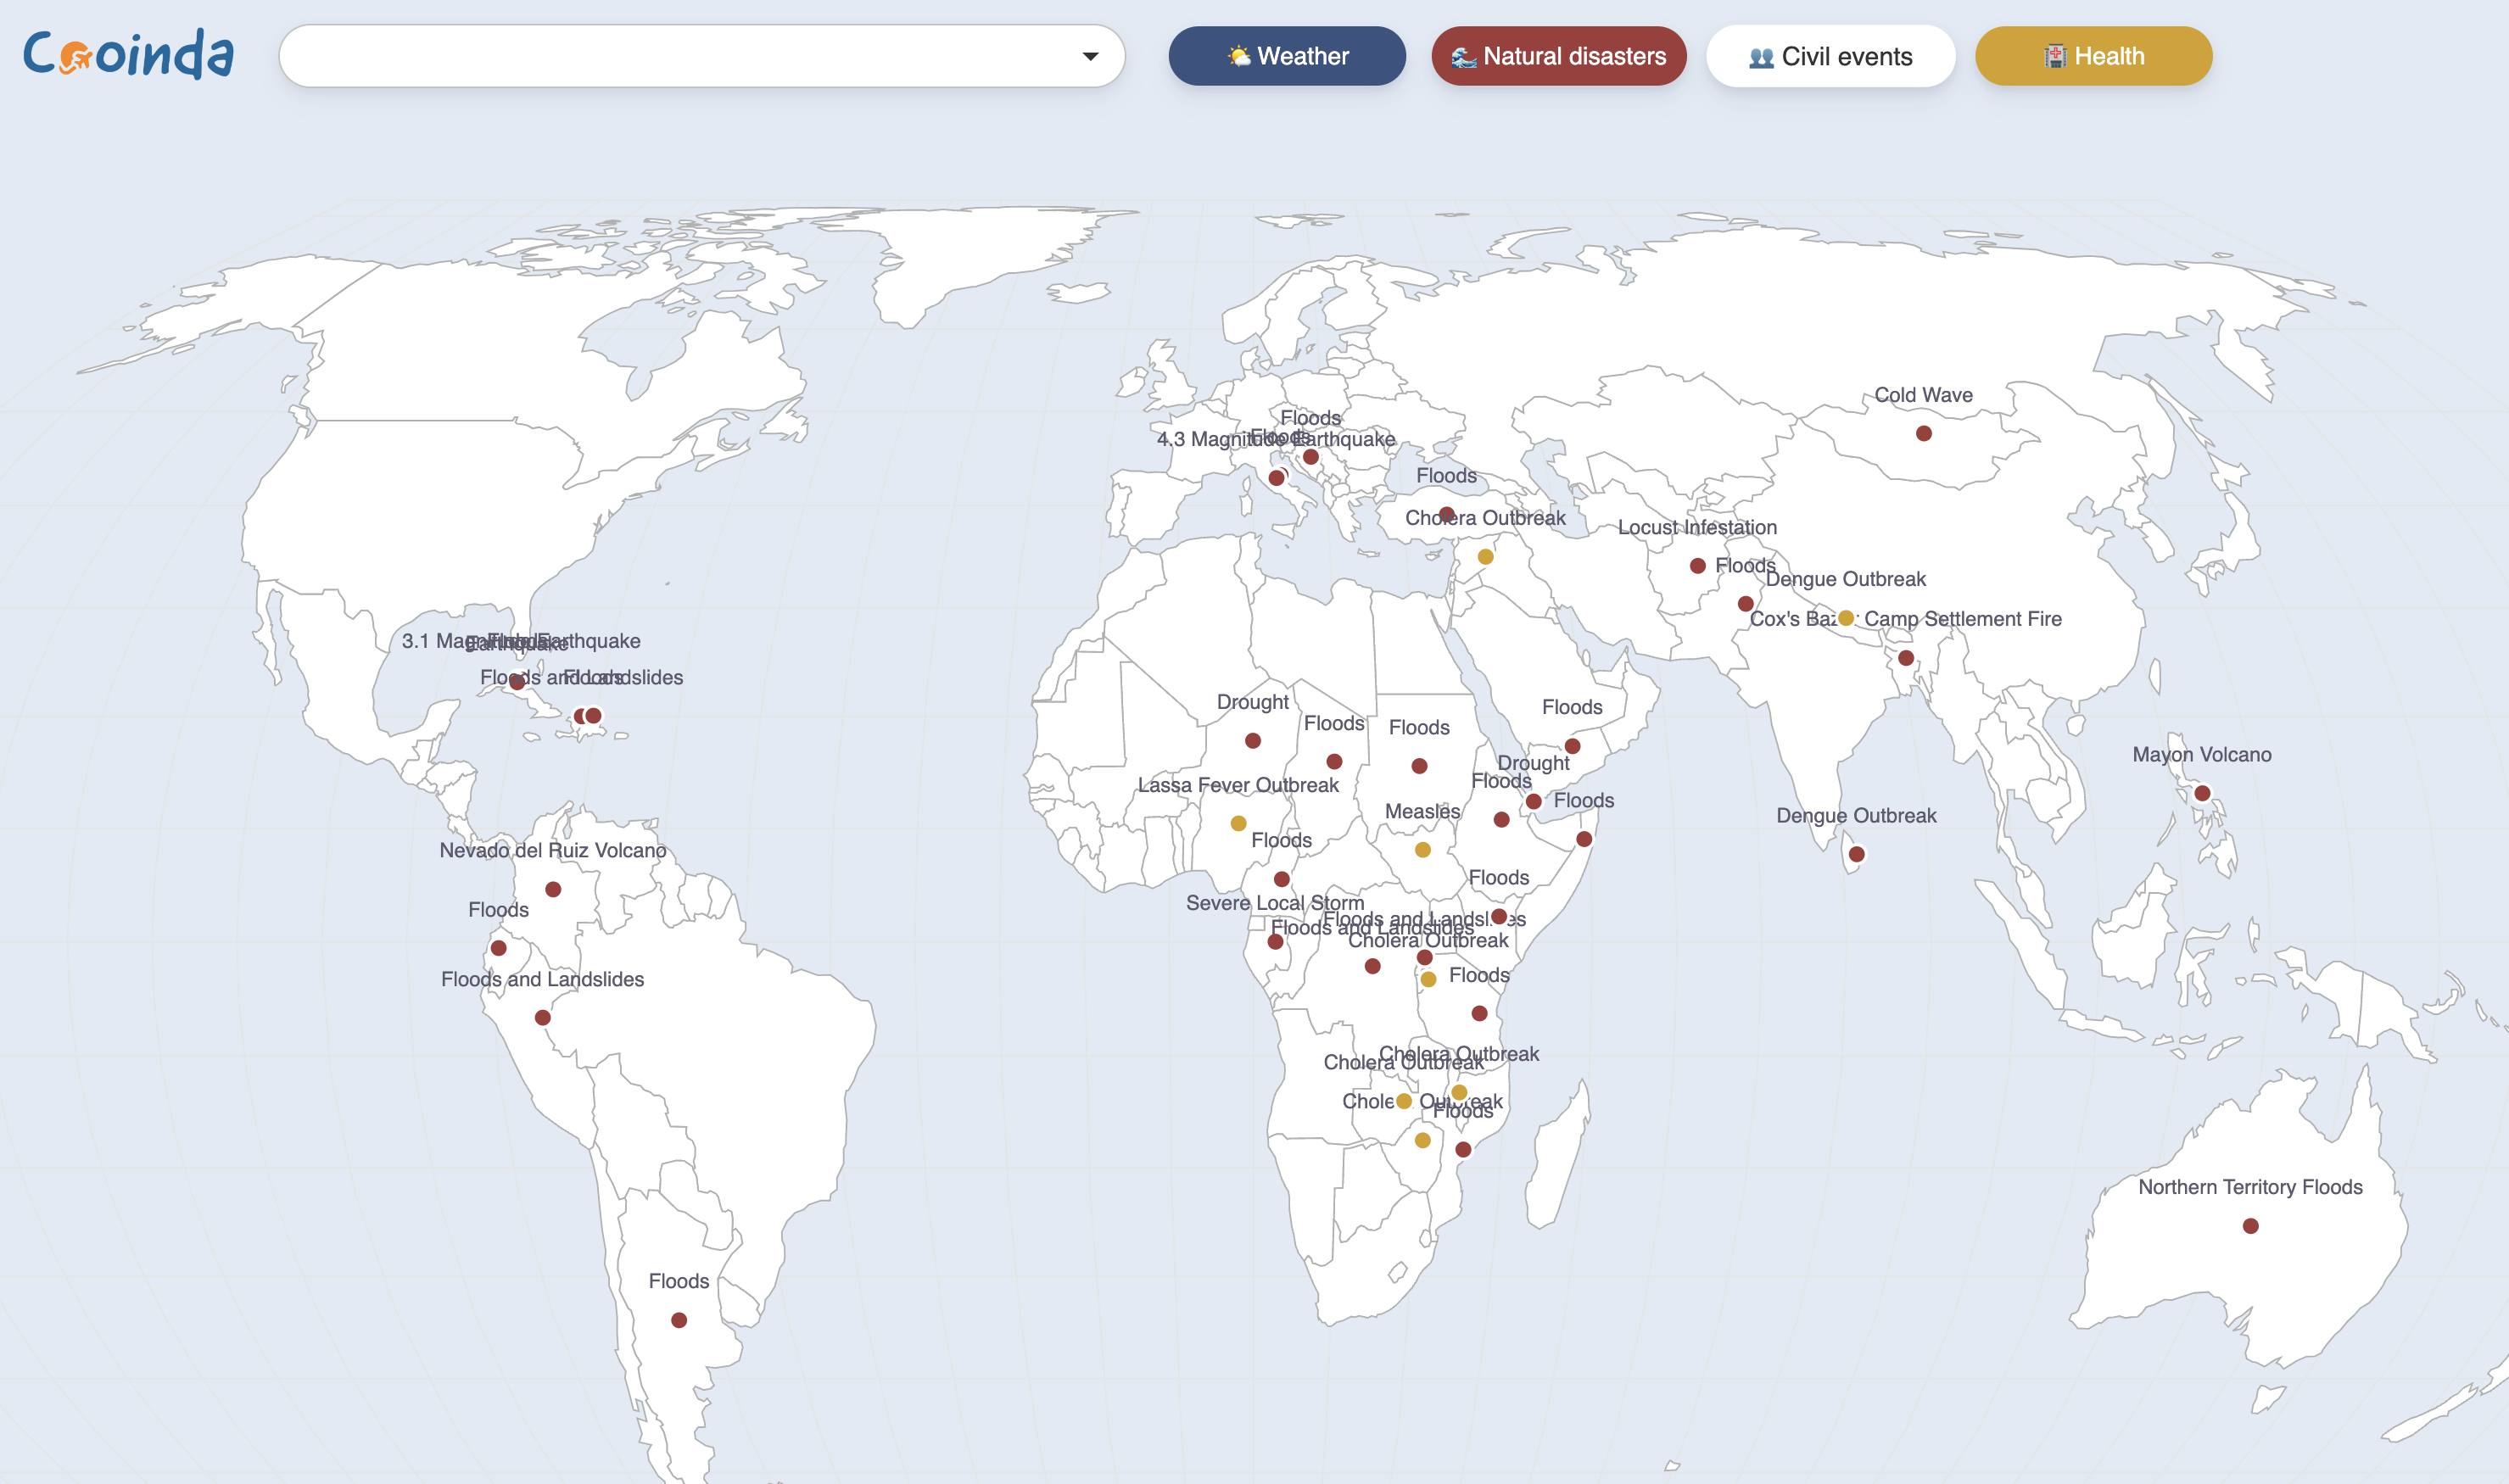Click the Drought marker in Niger
Viewport: 2509px width, 1484px height.
1252,741
